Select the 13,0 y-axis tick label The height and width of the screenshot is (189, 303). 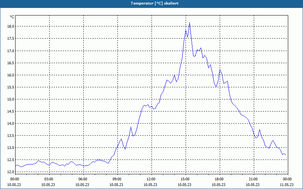pyautogui.click(x=11, y=148)
